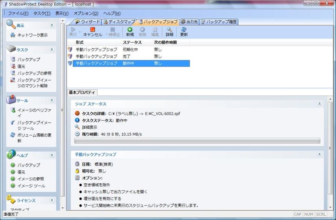Click the キャンセル (cancel) toolbar button
The height and width of the screenshot is (220, 336).
[93, 32]
